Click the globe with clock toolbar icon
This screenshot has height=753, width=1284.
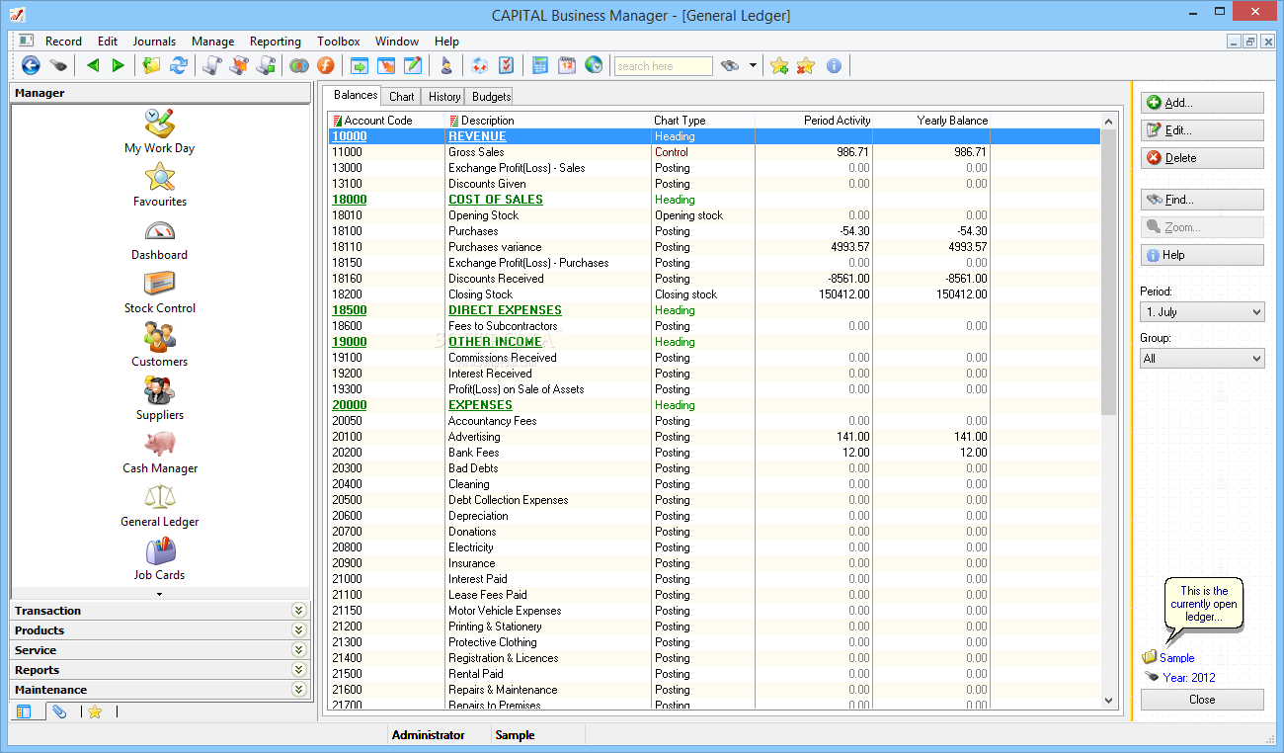point(594,65)
